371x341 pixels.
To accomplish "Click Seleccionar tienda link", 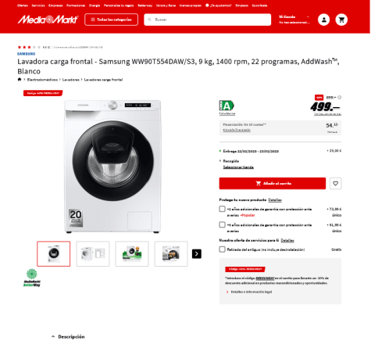I will pos(238,167).
